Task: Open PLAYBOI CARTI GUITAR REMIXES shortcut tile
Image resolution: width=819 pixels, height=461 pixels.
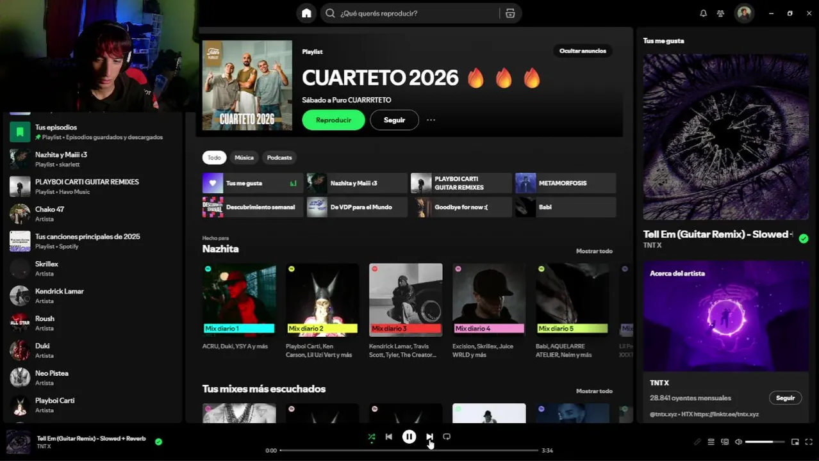Action: point(461,183)
